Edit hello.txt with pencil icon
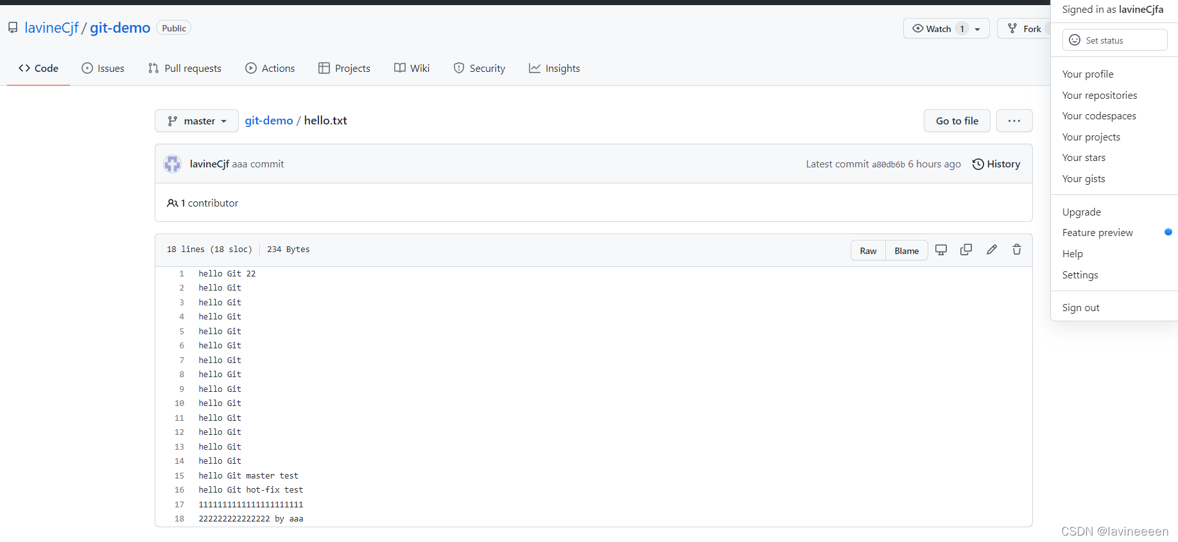The image size is (1178, 542). pyautogui.click(x=992, y=250)
